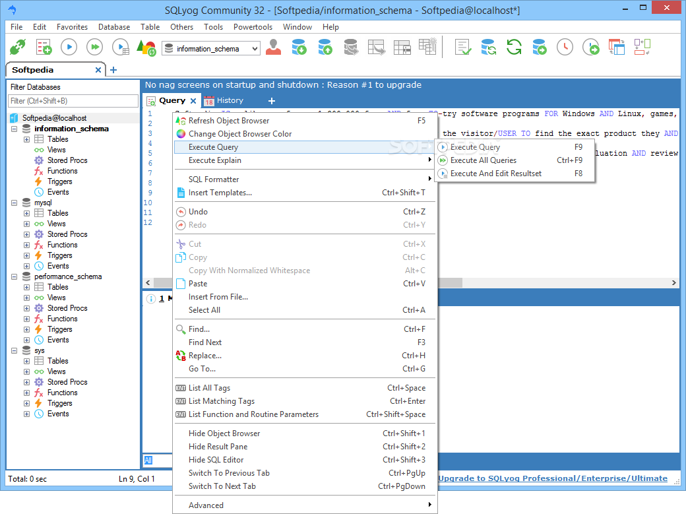Image resolution: width=686 pixels, height=514 pixels.
Task: Click Execute And Edit Resultset submenu item
Action: pyautogui.click(x=515, y=174)
